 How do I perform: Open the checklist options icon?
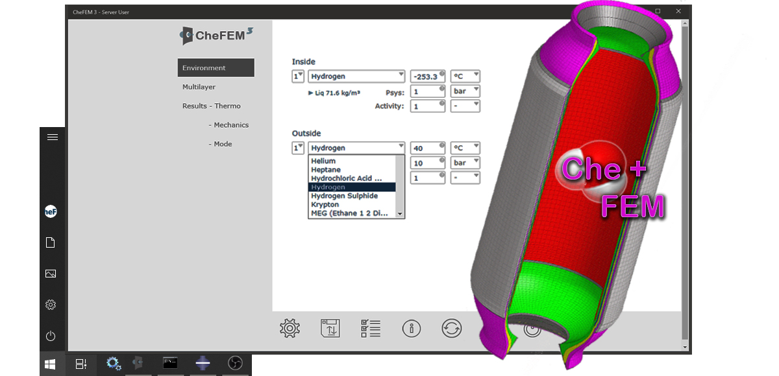(x=371, y=328)
